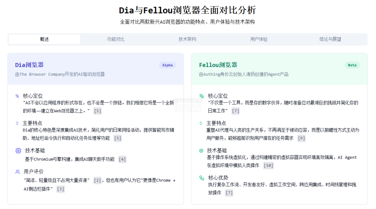Click the users icon beside 用户评价
The image size is (376, 209).
18,172
